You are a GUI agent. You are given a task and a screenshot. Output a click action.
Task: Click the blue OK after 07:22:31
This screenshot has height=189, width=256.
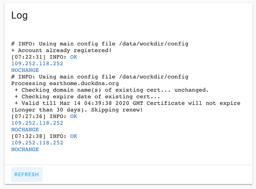[x=73, y=57]
